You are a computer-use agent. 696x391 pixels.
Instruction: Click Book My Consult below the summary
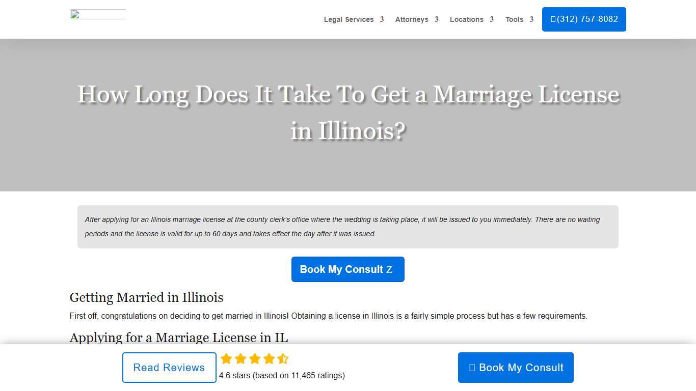click(x=347, y=269)
